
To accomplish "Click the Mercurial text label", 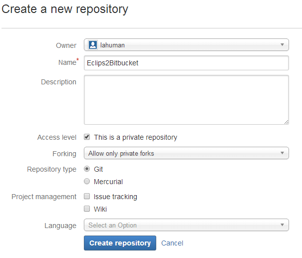I will 108,182.
